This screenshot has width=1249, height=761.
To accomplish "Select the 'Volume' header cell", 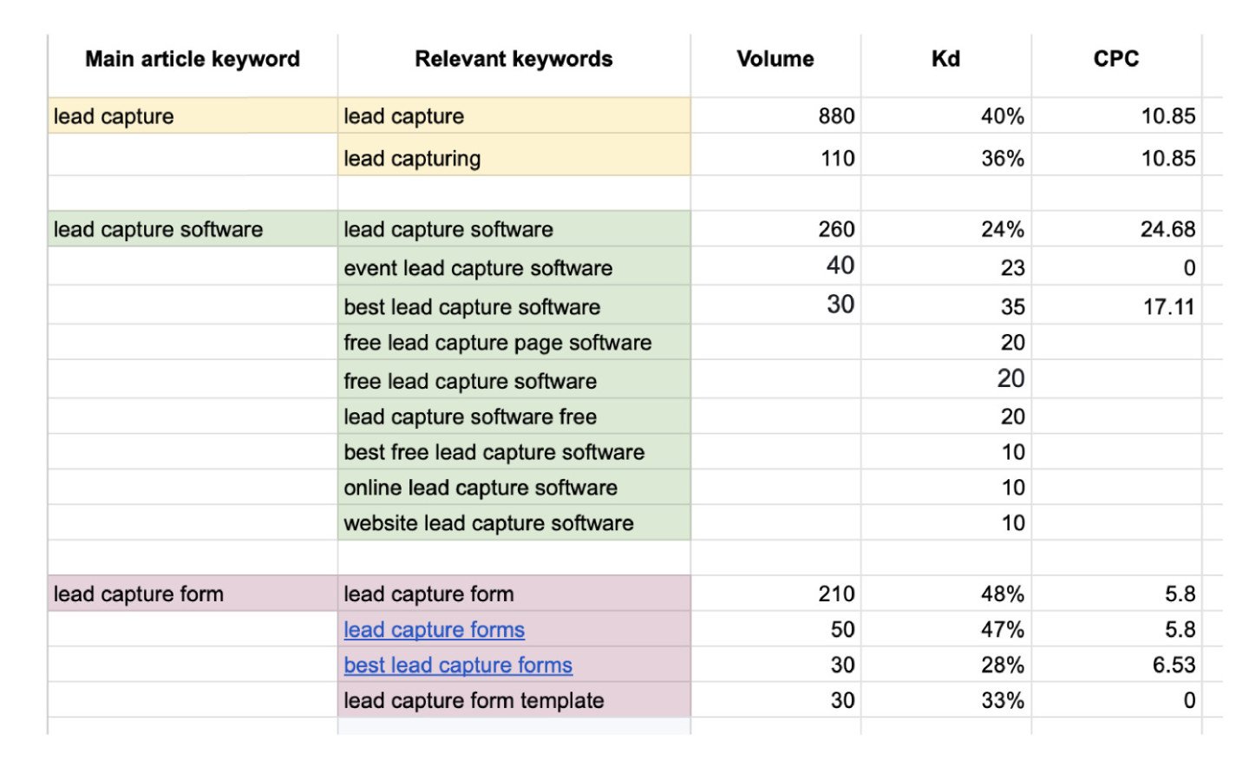I will point(775,66).
